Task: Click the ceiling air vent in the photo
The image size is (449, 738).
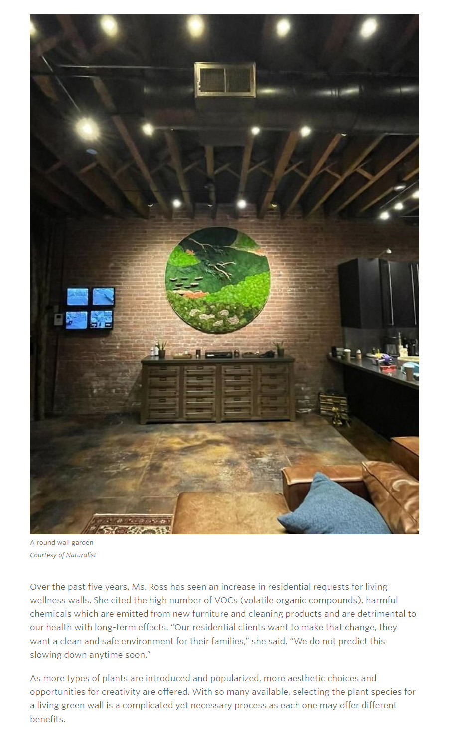Action: [225, 79]
